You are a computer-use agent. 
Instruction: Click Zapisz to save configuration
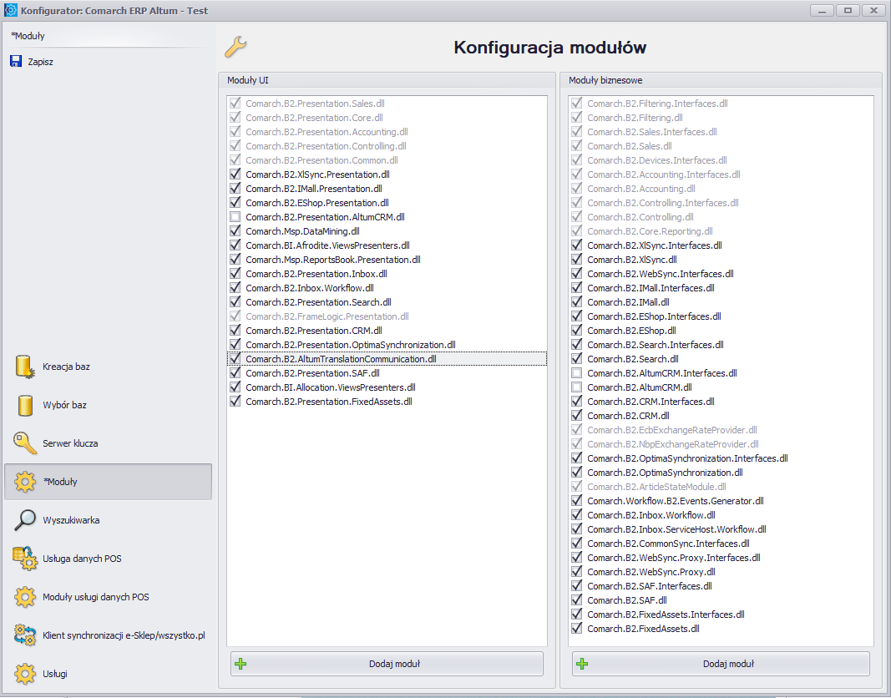pos(40,62)
